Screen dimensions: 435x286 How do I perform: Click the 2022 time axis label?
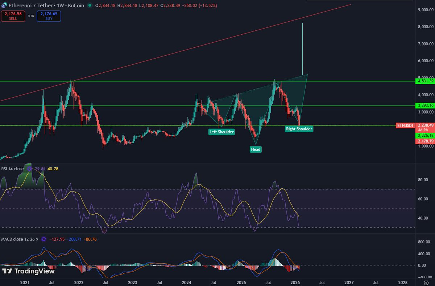pyautogui.click(x=79, y=282)
